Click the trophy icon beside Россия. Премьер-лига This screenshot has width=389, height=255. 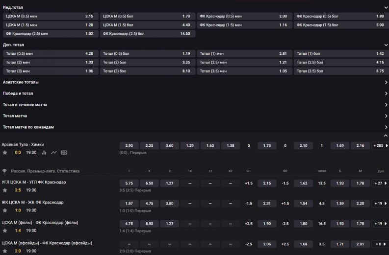pos(5,171)
